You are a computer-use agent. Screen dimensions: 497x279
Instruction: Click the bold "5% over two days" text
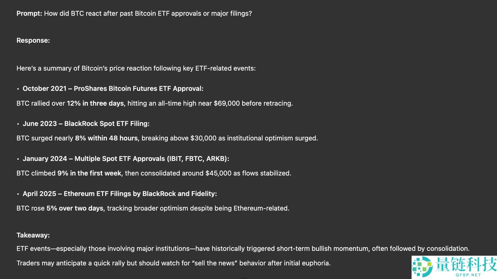click(x=75, y=208)
